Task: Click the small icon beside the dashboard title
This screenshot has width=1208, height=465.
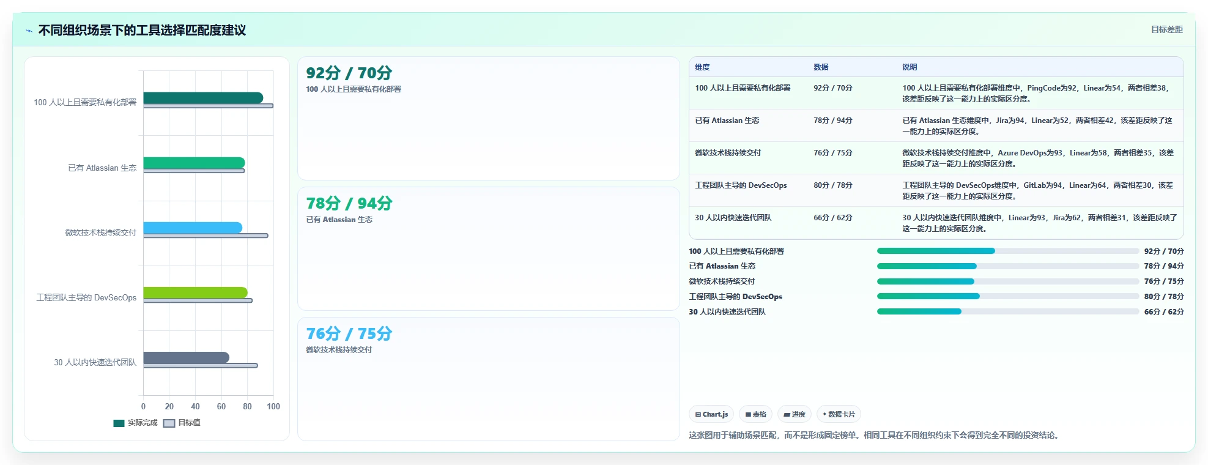Action: point(29,31)
